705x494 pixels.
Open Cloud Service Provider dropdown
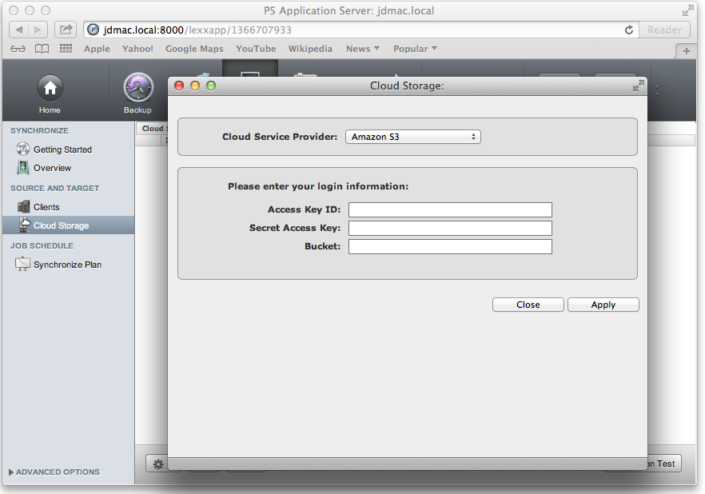[x=412, y=137]
